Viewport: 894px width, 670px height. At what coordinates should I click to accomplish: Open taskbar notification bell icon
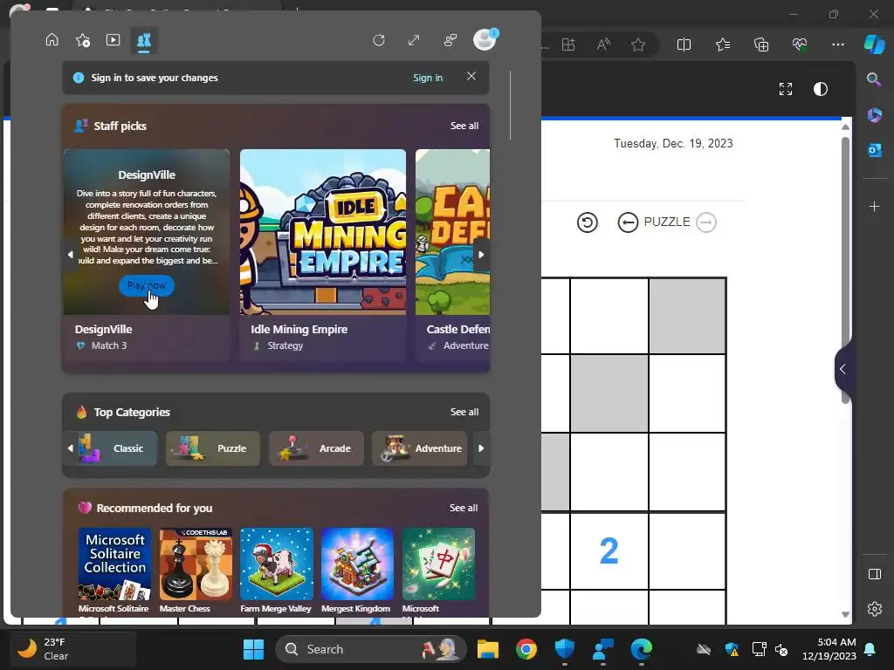click(x=870, y=649)
